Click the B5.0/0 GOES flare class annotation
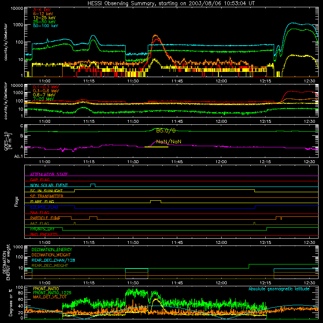This screenshot has height=323, width=323. pyautogui.click(x=166, y=130)
